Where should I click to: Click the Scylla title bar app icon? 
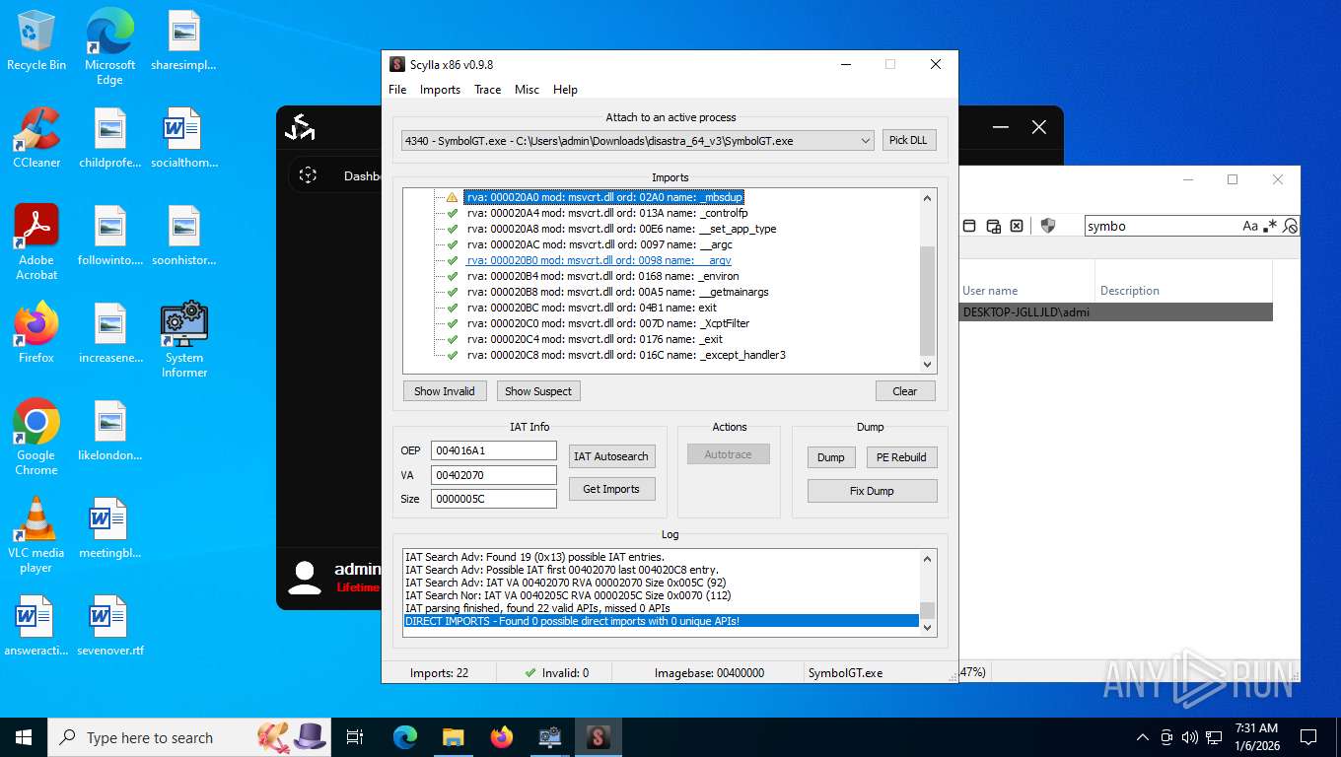(x=397, y=64)
